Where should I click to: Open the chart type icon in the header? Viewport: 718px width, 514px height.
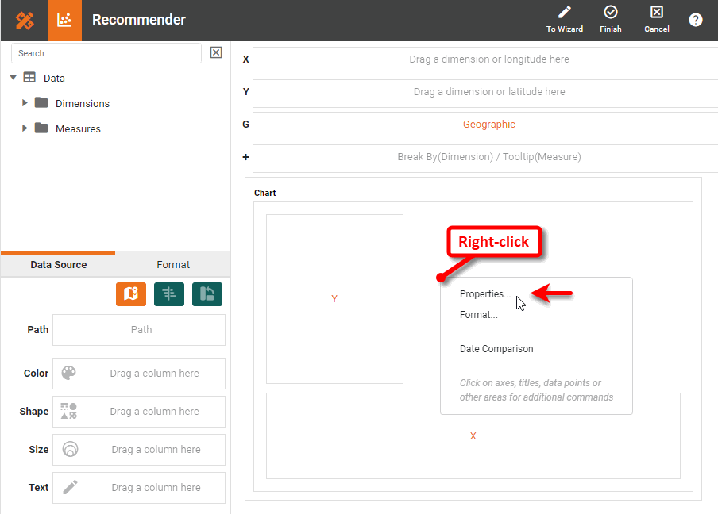pyautogui.click(x=64, y=20)
